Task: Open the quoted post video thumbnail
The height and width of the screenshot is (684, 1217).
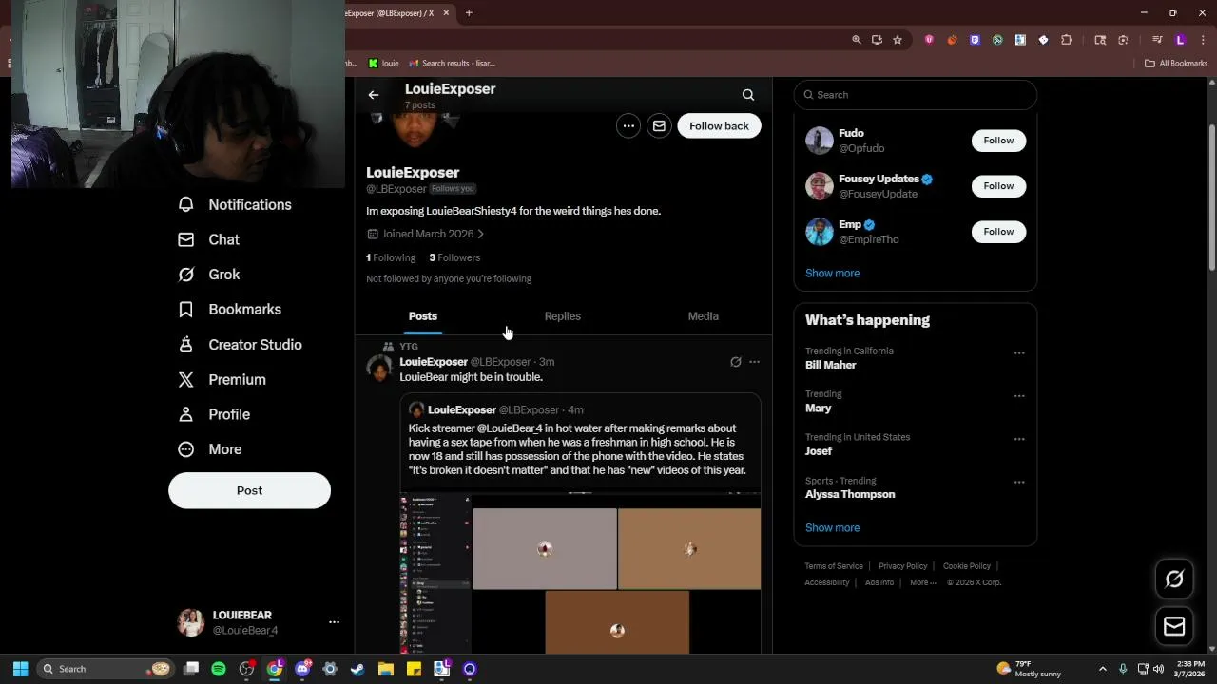Action: [x=580, y=572]
